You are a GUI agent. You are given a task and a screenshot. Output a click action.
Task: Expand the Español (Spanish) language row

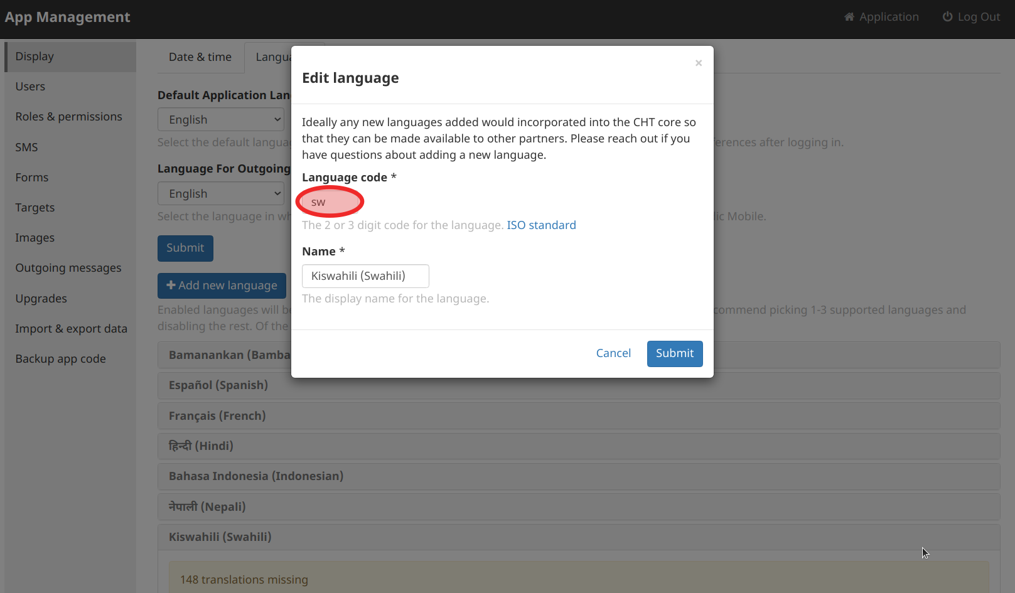coord(578,385)
